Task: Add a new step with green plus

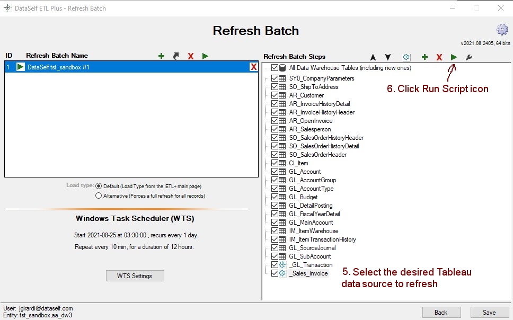Action: [x=424, y=57]
